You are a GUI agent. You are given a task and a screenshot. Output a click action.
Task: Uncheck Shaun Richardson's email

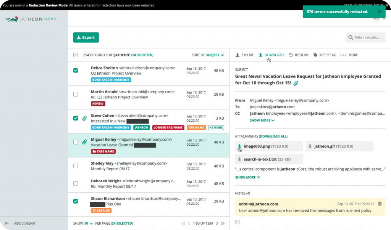tap(76, 201)
